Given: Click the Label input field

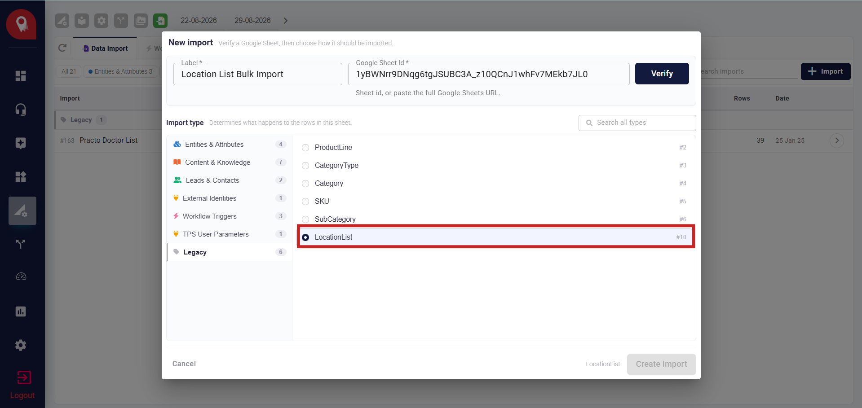Looking at the screenshot, I should pos(258,74).
